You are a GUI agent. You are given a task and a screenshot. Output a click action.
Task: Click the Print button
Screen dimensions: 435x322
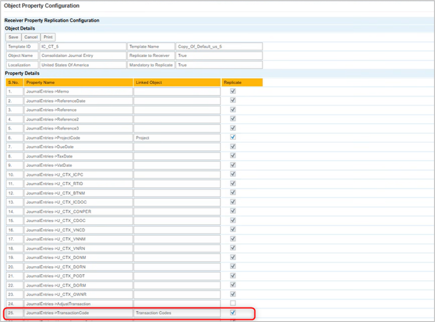tap(48, 37)
